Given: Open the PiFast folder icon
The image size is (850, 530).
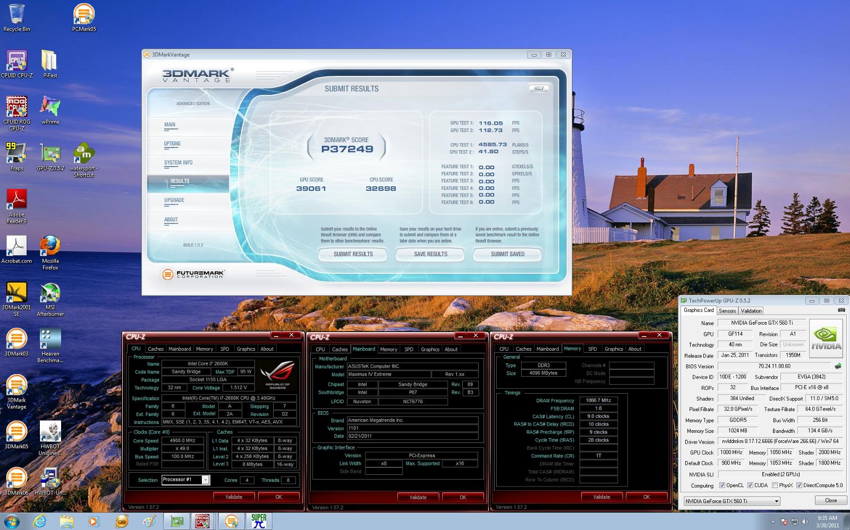Looking at the screenshot, I should [x=50, y=64].
